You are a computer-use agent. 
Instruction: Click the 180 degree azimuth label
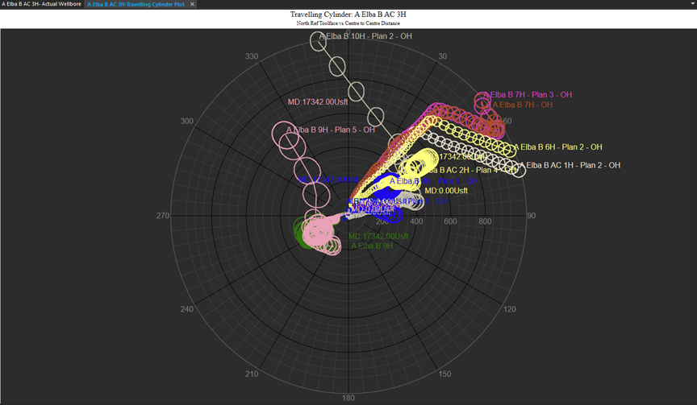(x=348, y=398)
